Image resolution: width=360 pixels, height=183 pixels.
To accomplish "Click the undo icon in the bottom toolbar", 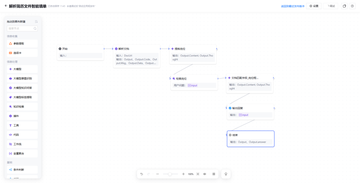I will click(x=142, y=174).
